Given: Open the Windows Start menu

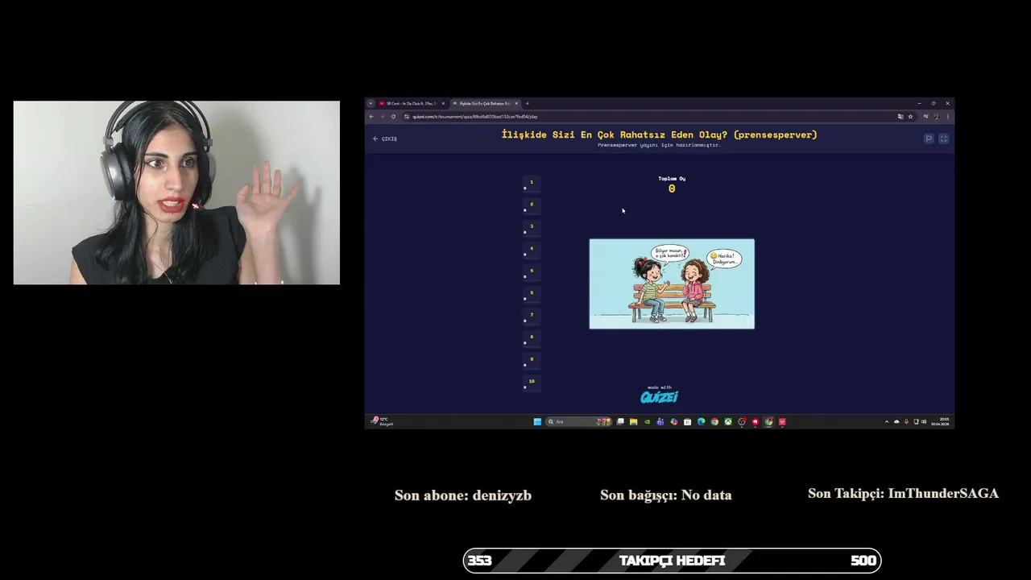Looking at the screenshot, I should pos(537,421).
